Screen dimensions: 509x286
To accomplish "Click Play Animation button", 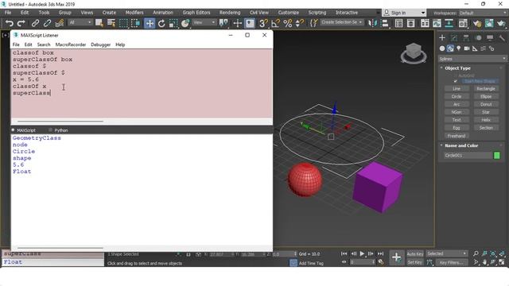I will [x=362, y=253].
